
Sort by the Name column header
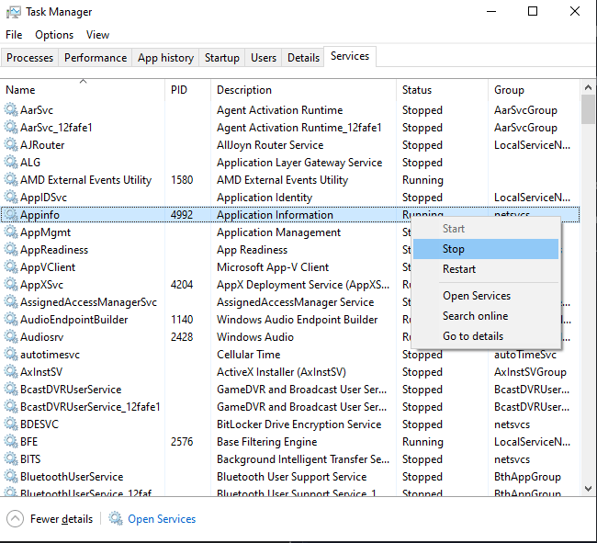(83, 90)
